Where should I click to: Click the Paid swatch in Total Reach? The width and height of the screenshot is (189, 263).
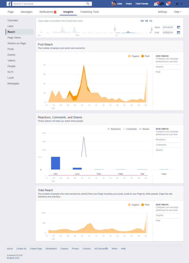[143, 205]
